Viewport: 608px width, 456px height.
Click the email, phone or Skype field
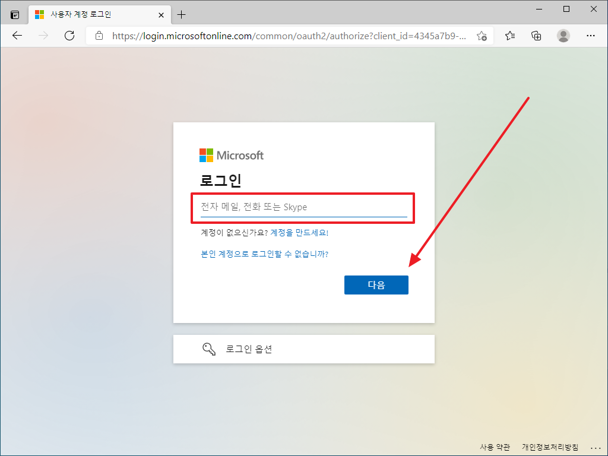tap(303, 207)
